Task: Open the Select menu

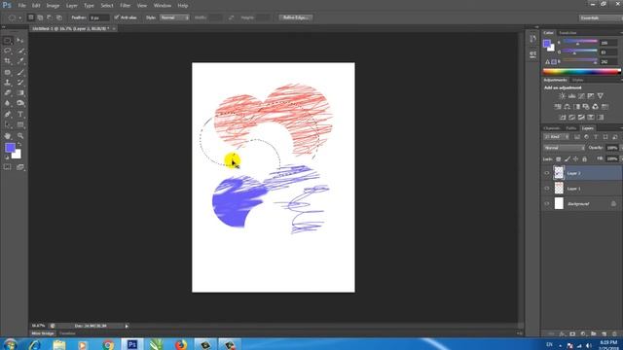Action: [107, 6]
